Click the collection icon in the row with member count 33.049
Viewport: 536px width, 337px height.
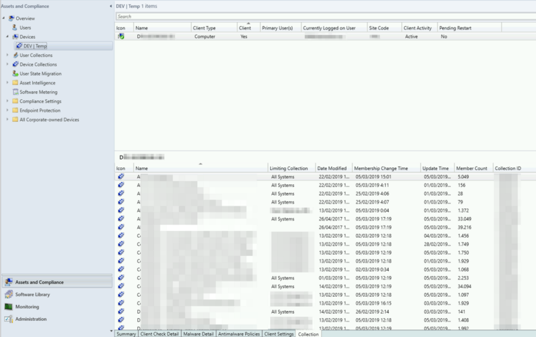pyautogui.click(x=121, y=218)
